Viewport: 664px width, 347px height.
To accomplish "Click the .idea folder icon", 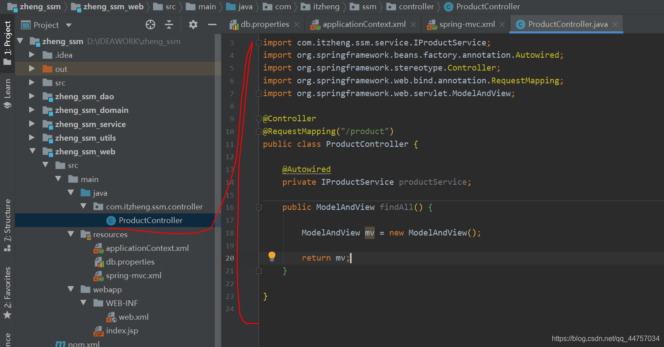I will pos(47,55).
